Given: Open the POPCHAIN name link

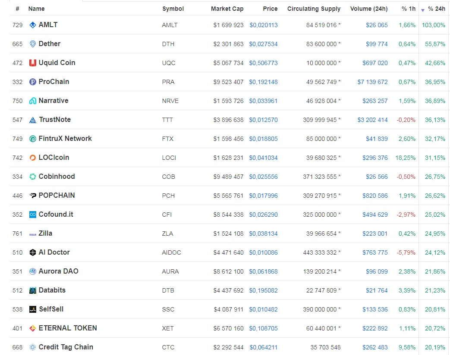Looking at the screenshot, I should [57, 196].
